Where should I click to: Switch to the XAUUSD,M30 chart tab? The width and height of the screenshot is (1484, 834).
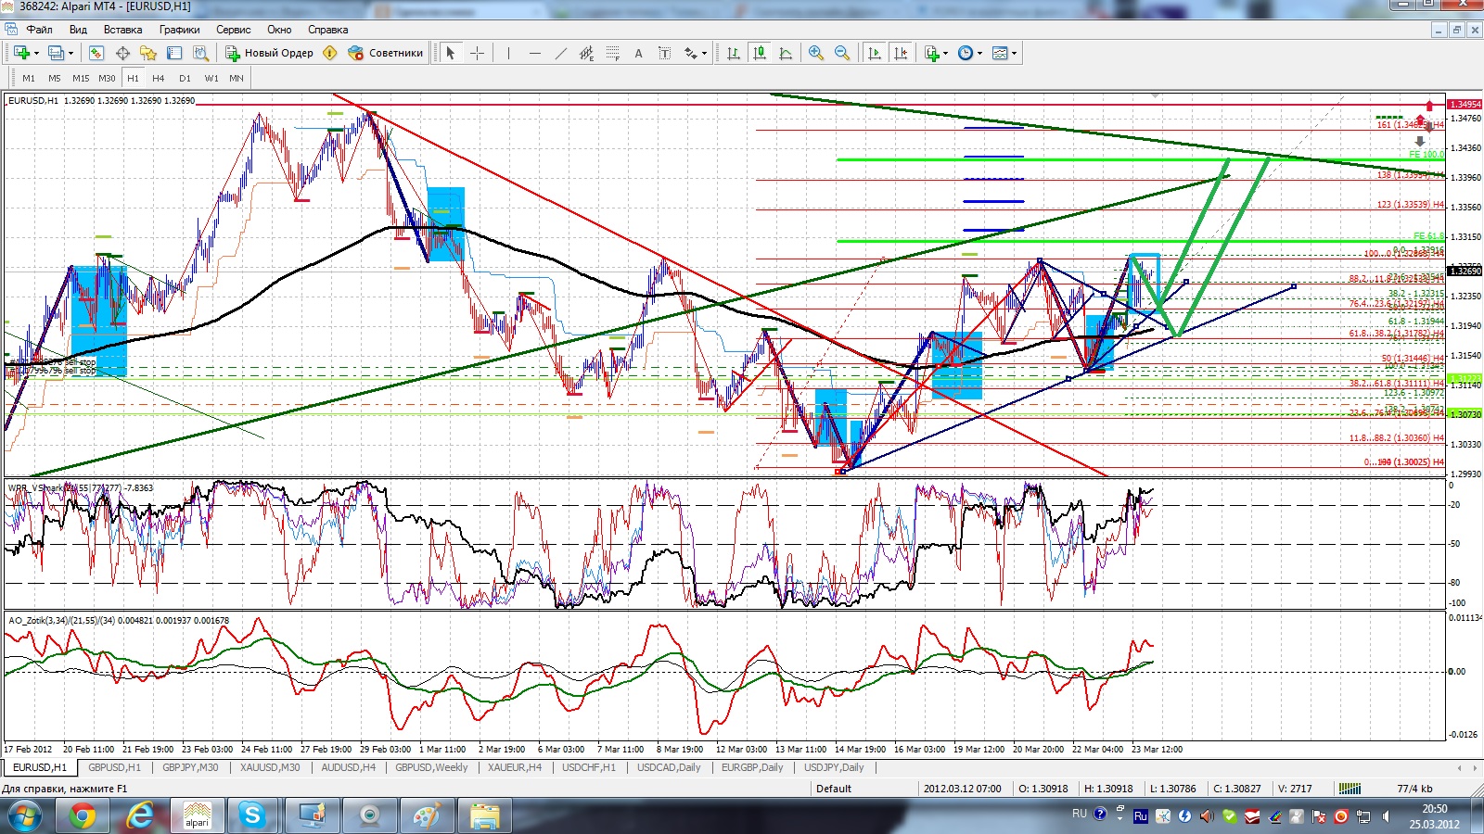pos(270,767)
